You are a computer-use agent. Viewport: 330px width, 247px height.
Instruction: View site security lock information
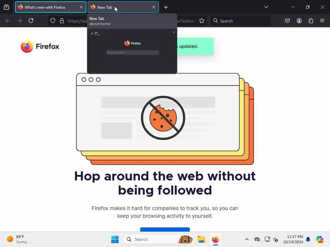[62, 21]
